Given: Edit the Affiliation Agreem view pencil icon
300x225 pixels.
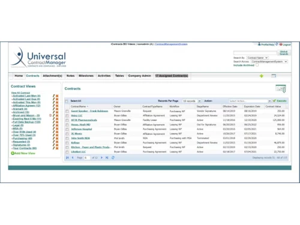Looking at the screenshot, I should click(x=53, y=106).
